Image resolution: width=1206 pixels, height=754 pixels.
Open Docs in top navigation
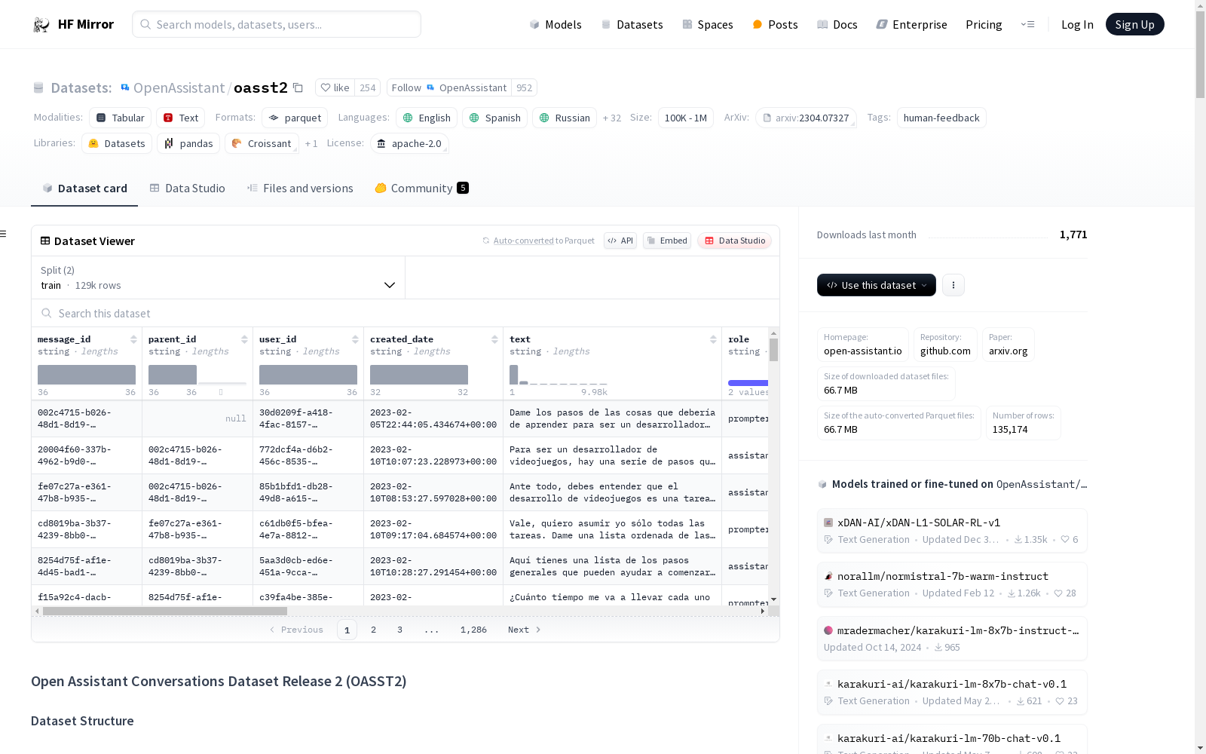pyautogui.click(x=837, y=24)
